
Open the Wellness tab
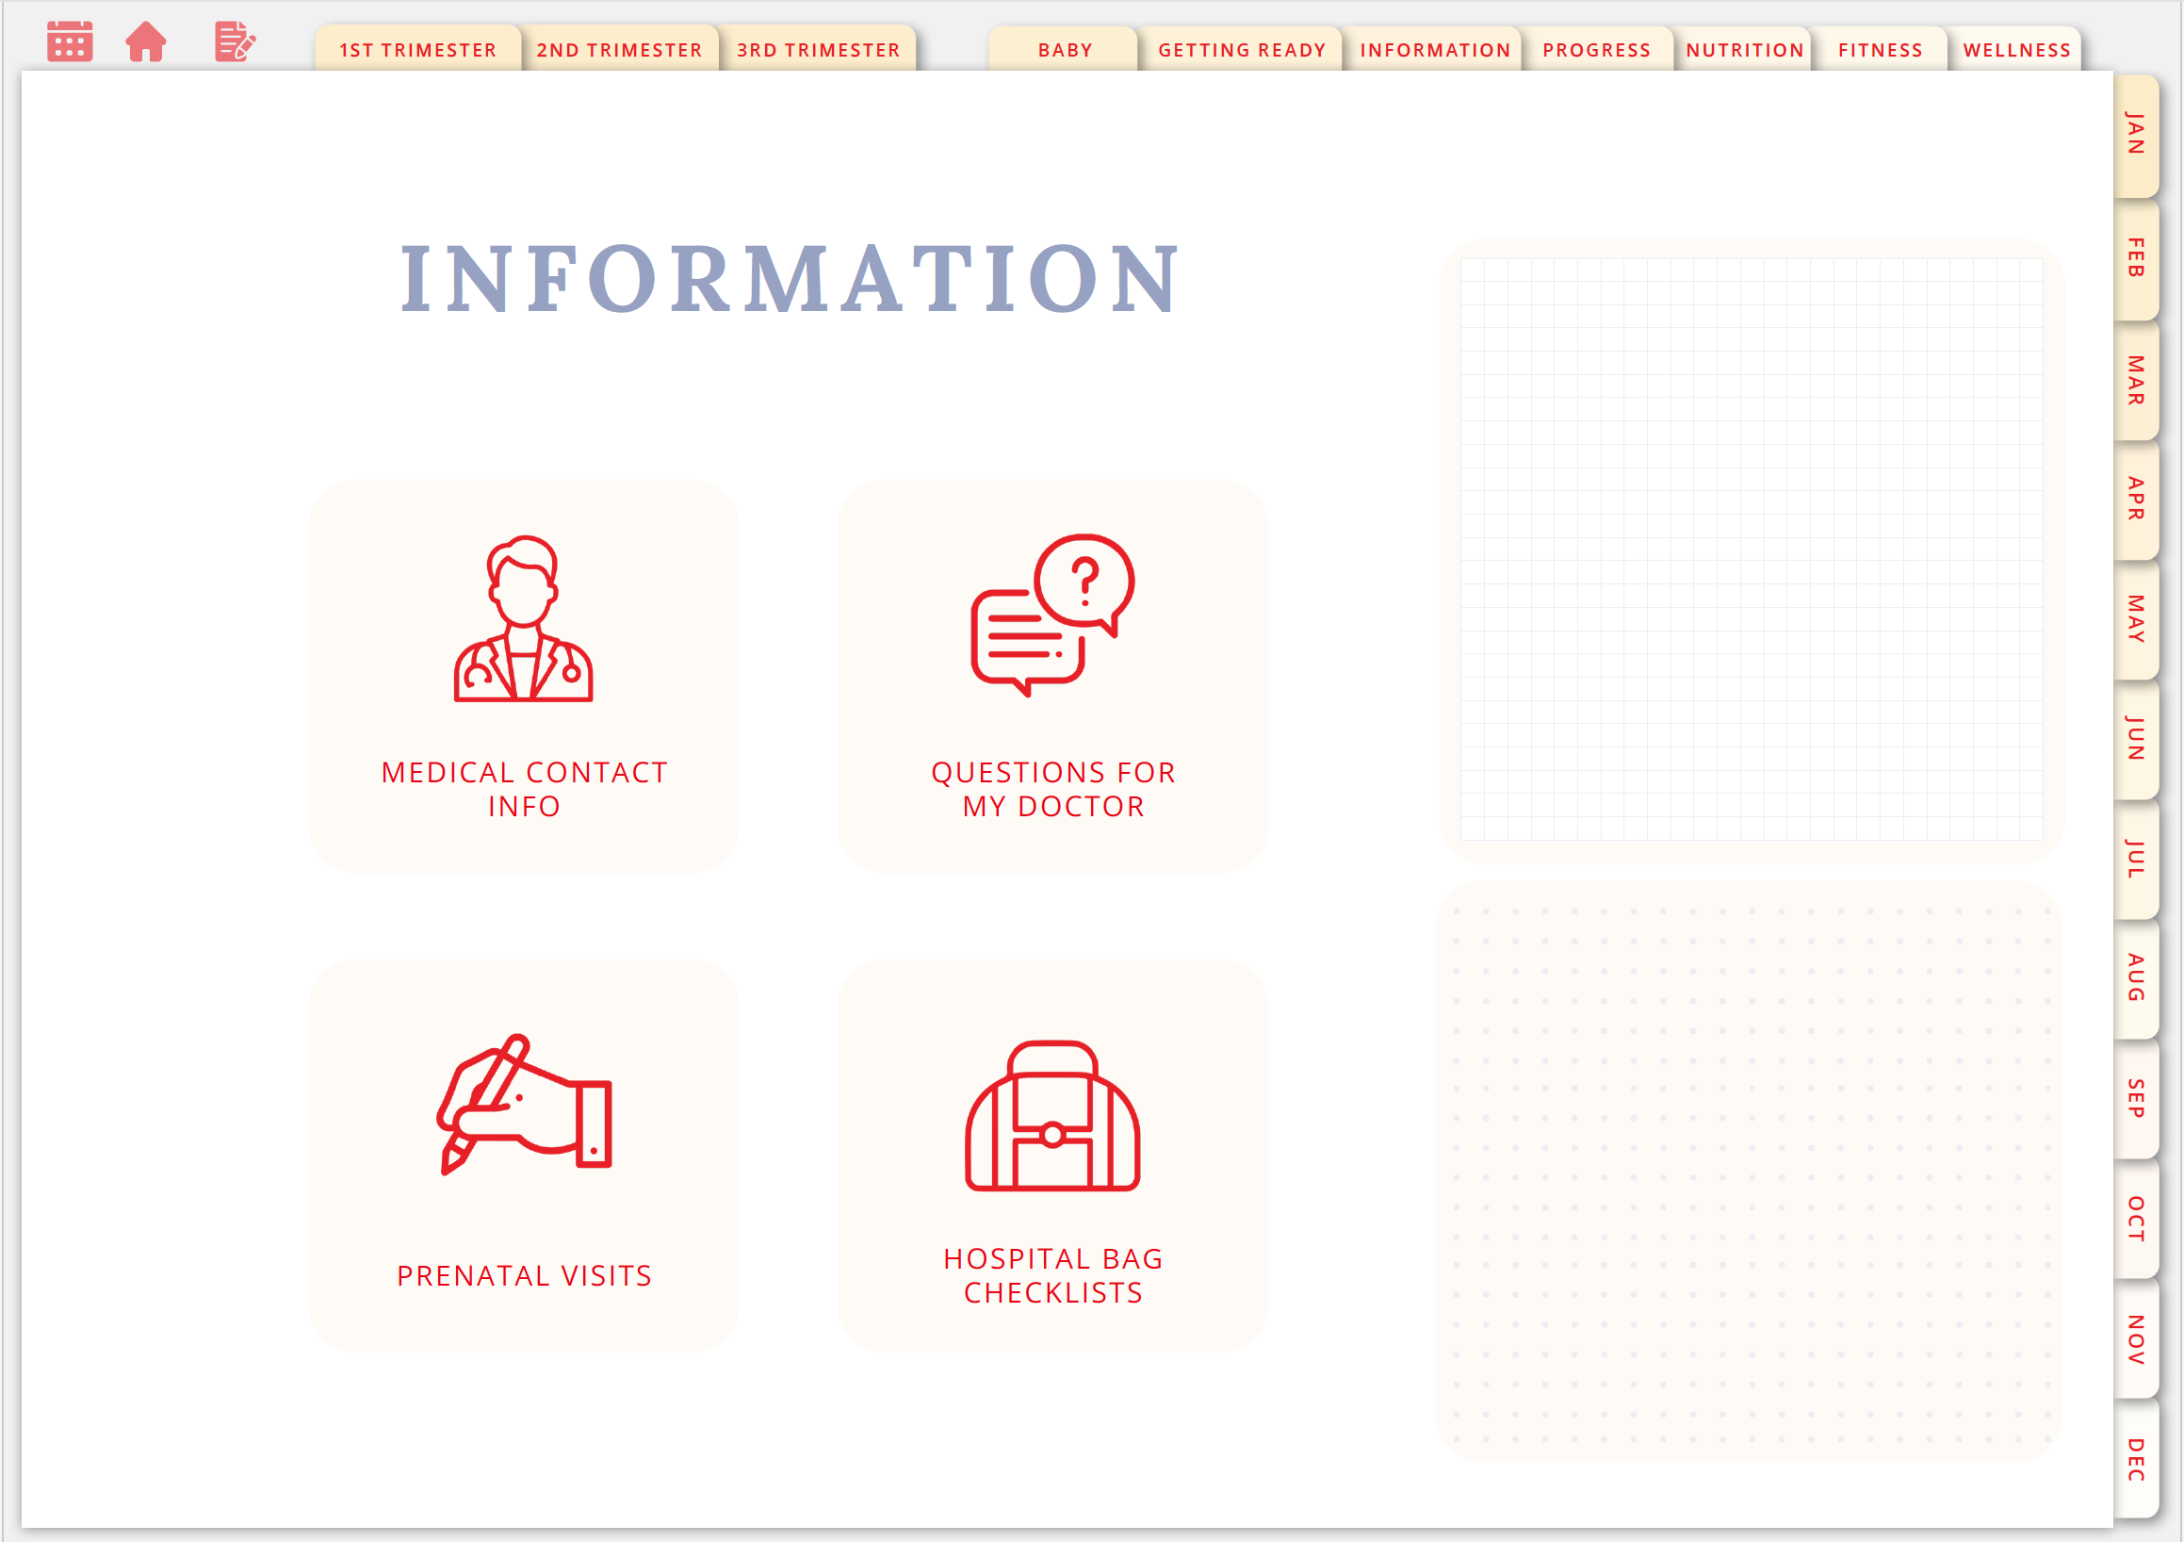tap(2016, 50)
